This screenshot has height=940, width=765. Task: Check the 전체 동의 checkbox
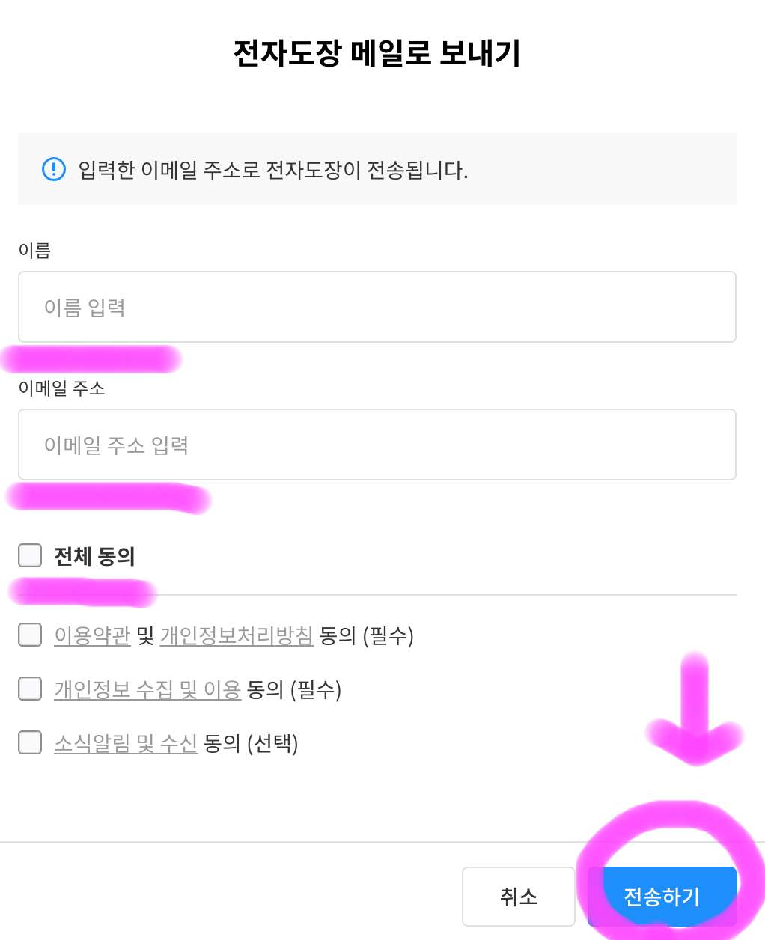pyautogui.click(x=29, y=555)
